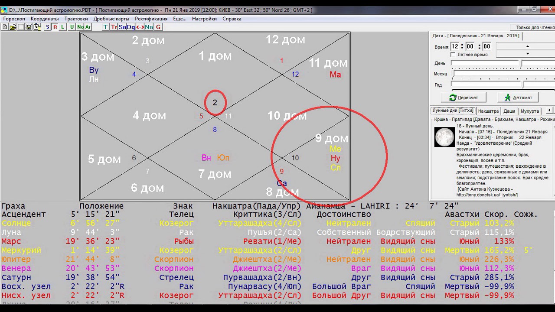Viewport: 555px width, 312px height.
Task: Click the new file toolbar icon
Action: coord(5,27)
